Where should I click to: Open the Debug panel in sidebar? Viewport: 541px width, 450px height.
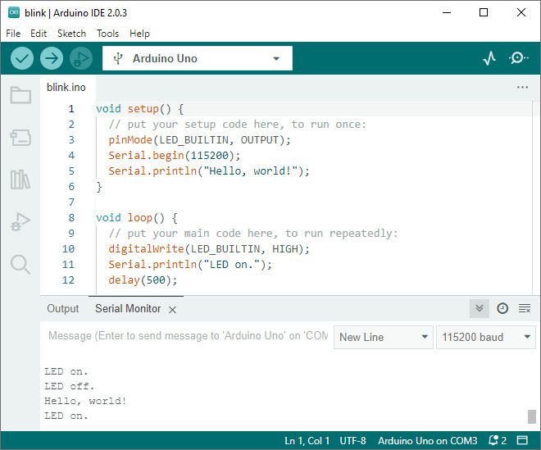[x=20, y=221]
